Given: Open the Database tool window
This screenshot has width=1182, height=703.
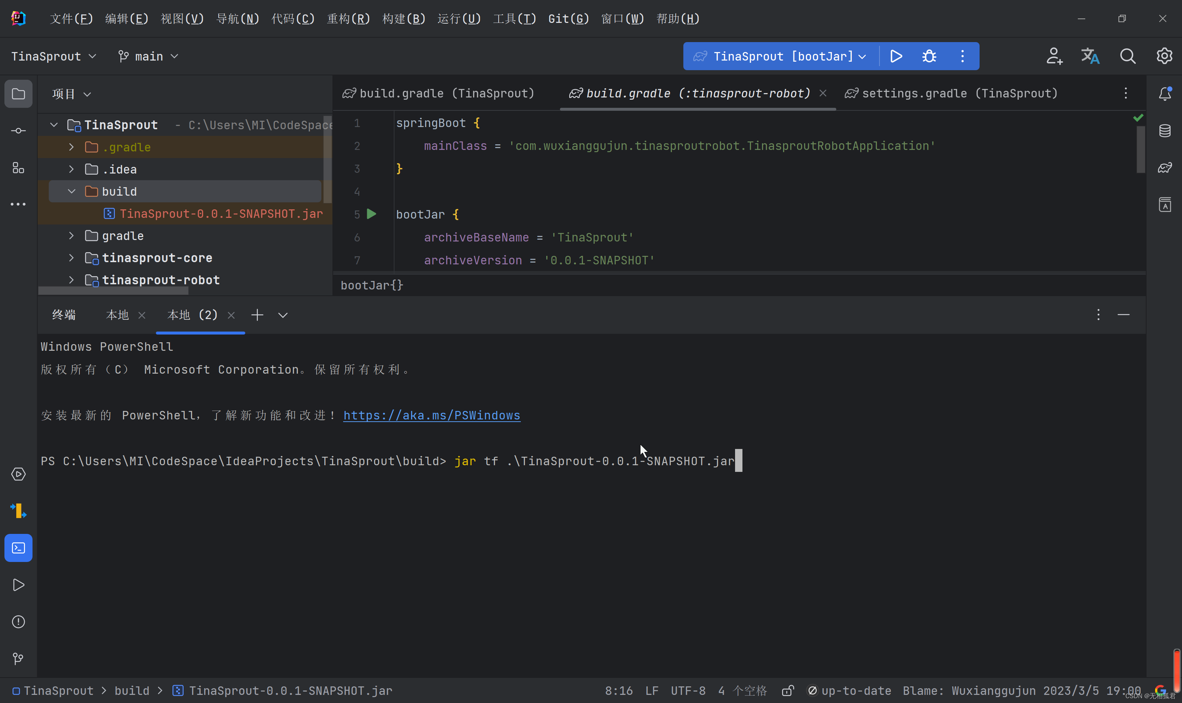Looking at the screenshot, I should point(1165,131).
